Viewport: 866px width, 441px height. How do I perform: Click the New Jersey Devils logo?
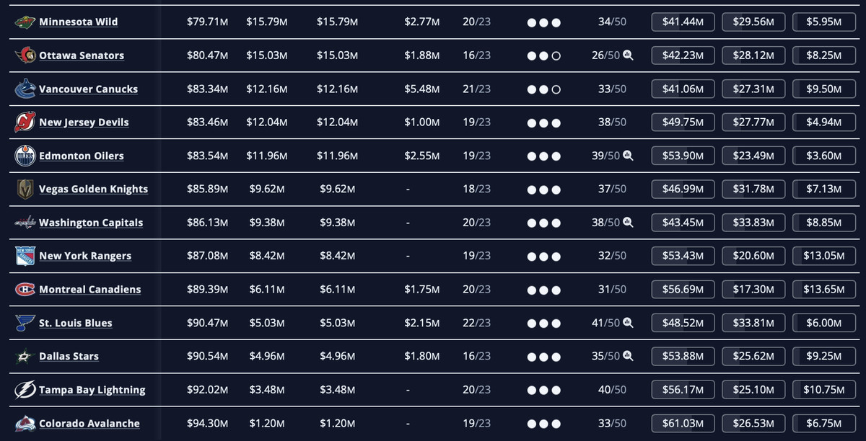(x=25, y=122)
